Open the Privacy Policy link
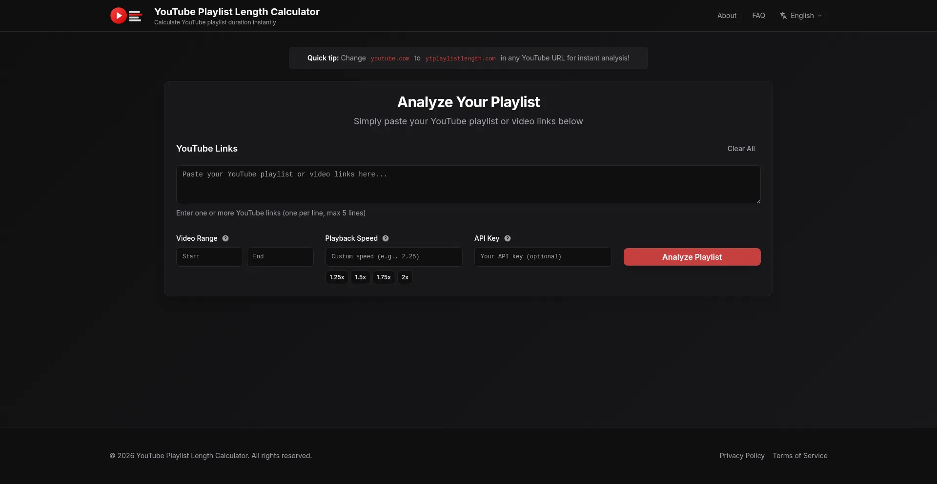Screen dimensions: 937x484 click(742, 456)
